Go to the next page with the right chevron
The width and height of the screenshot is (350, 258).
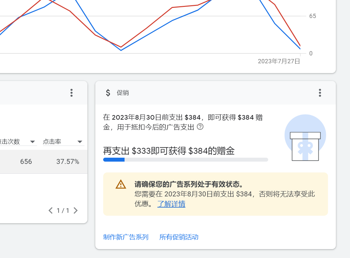[76, 210]
